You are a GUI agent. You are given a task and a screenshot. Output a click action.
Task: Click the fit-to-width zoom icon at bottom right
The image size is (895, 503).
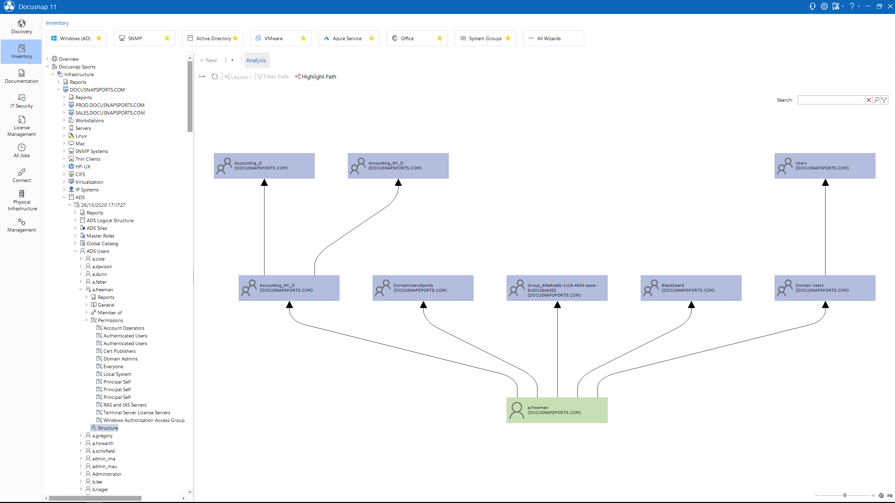889,495
